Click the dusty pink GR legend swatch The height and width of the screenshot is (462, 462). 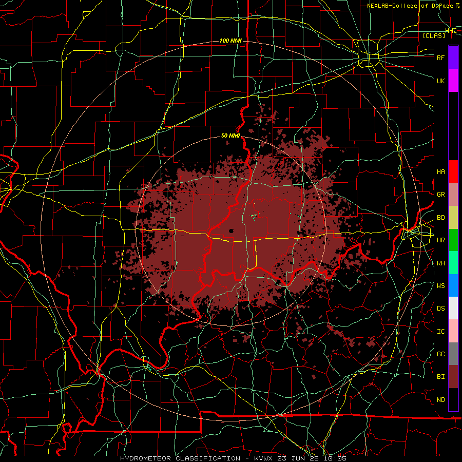coord(453,195)
